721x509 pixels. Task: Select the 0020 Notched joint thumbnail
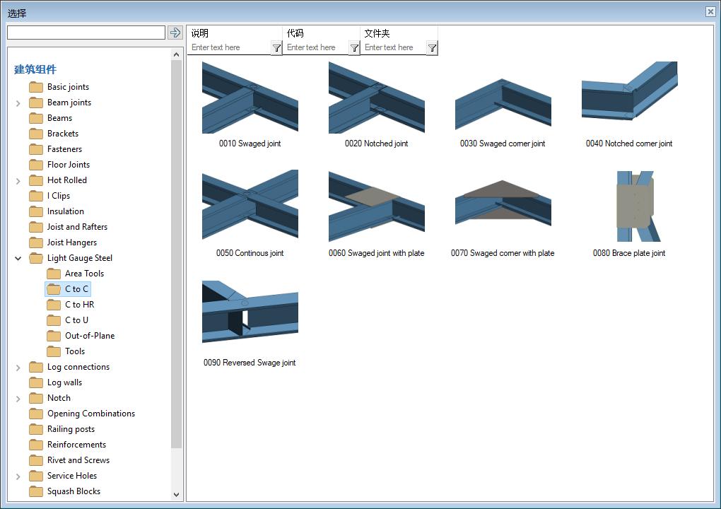point(377,98)
